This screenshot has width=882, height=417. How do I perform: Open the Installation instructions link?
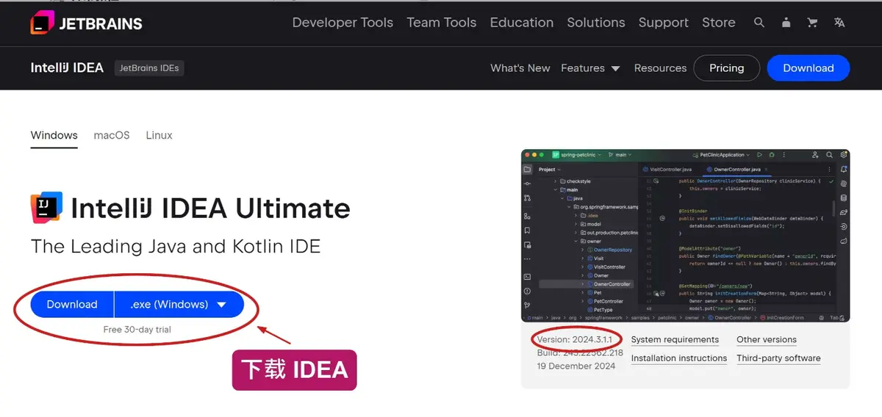tap(679, 358)
